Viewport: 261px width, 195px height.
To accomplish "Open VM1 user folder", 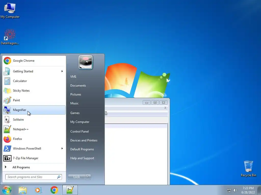I will 86,77.
